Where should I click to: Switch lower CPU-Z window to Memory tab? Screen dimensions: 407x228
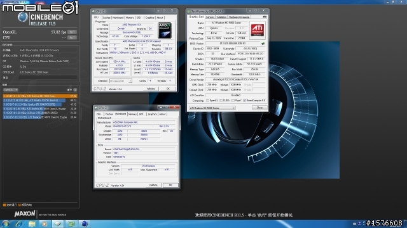tap(132, 114)
